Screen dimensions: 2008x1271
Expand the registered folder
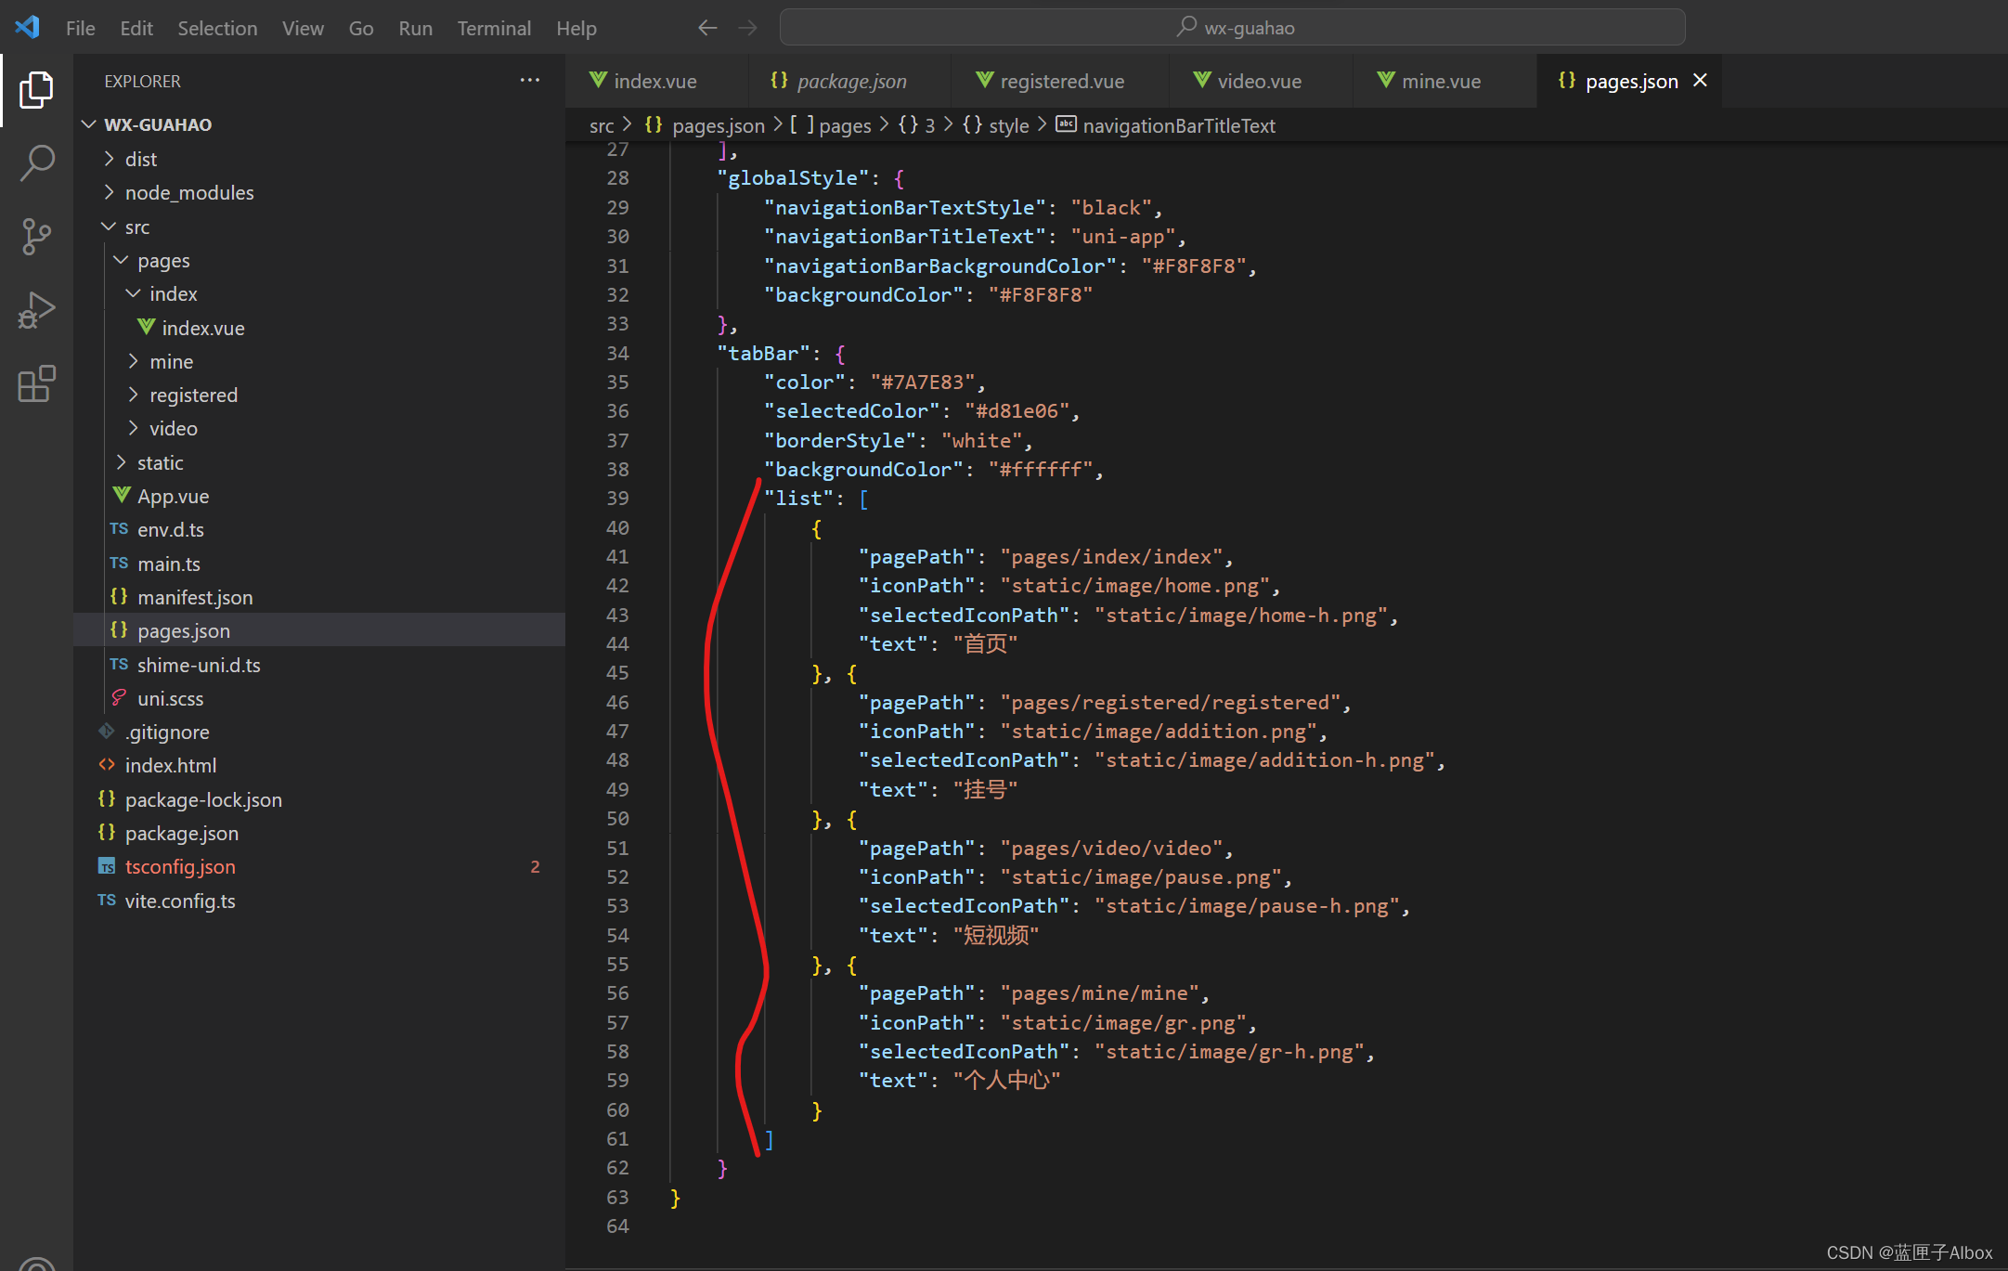click(x=193, y=395)
